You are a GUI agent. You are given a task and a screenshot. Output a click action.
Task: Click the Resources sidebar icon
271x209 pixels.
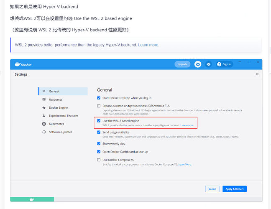pyautogui.click(x=44, y=99)
